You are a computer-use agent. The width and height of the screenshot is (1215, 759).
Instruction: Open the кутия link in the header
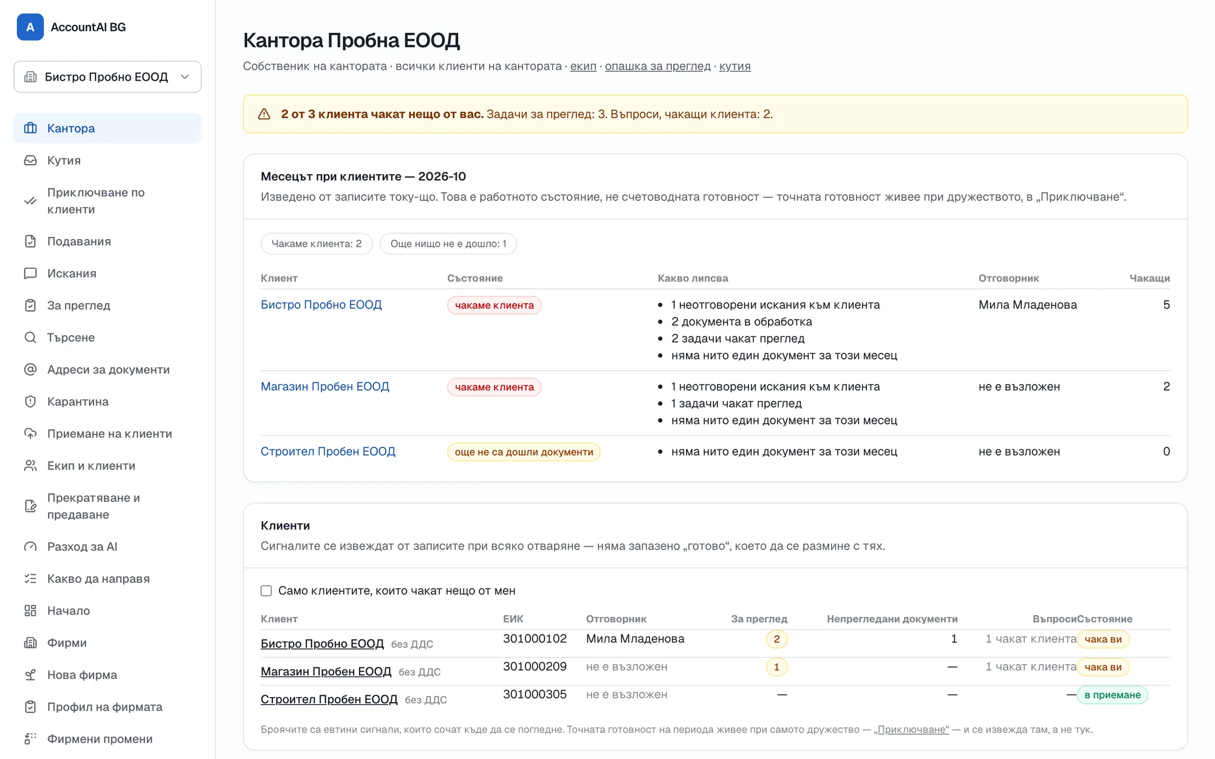(735, 66)
